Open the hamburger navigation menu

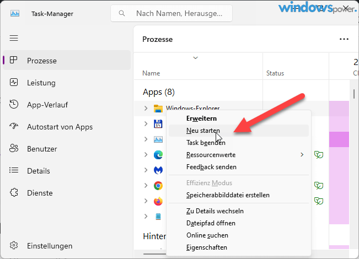14,38
